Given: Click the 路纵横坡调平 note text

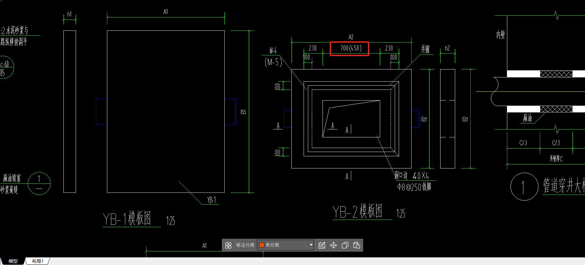Looking at the screenshot, I should 14,42.
